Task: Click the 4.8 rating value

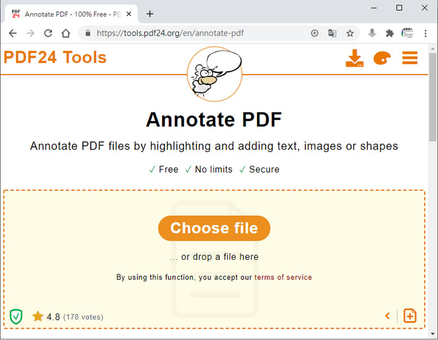Action: [x=53, y=317]
